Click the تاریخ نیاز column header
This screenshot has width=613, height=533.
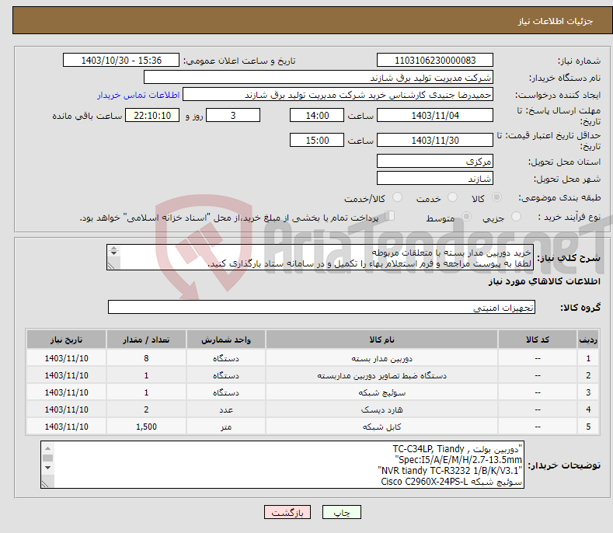coord(66,340)
